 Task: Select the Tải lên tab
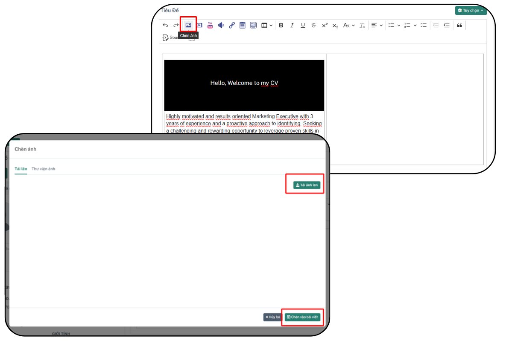(x=21, y=169)
